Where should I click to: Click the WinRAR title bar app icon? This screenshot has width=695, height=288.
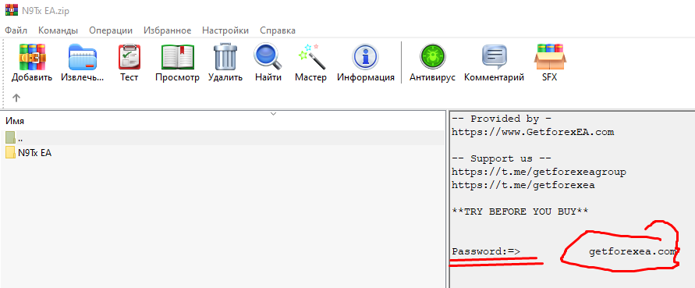pyautogui.click(x=11, y=10)
